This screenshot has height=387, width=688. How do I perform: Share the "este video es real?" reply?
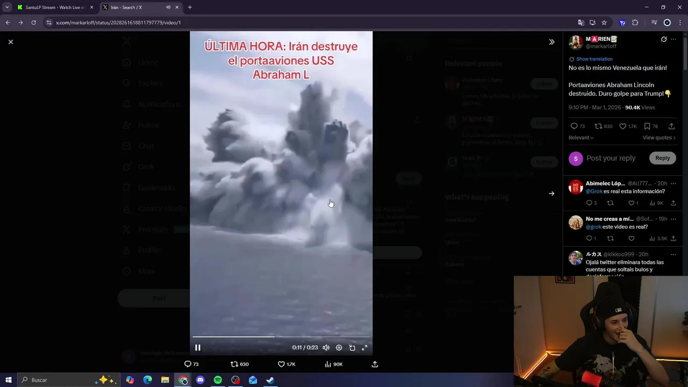tap(673, 239)
